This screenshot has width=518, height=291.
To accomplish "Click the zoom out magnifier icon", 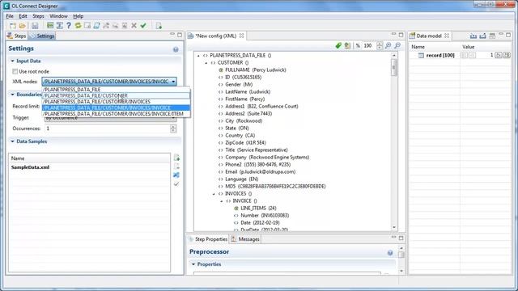I will point(397,45).
